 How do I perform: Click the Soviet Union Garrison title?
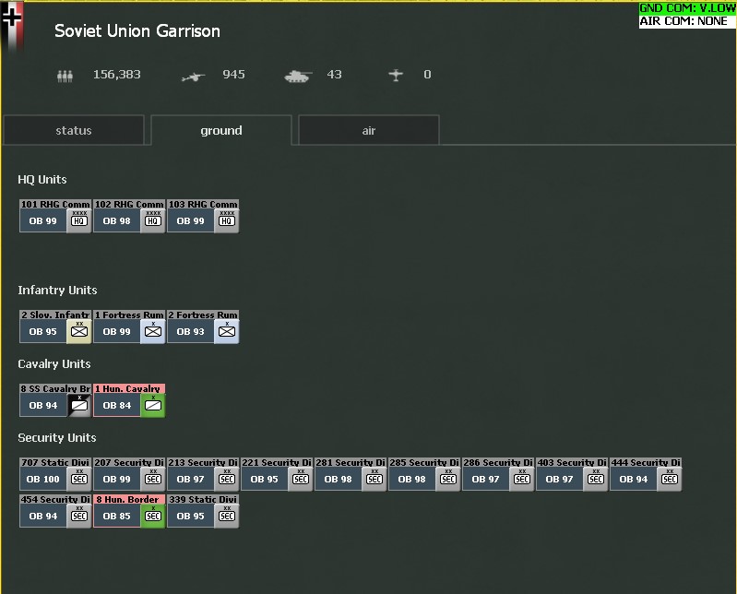point(137,31)
